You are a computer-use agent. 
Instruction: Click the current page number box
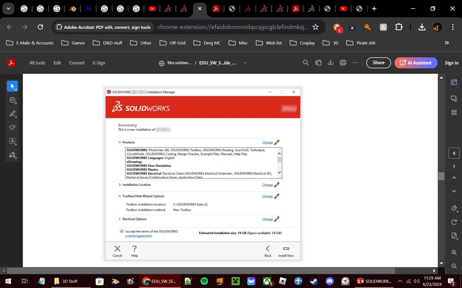point(454,153)
